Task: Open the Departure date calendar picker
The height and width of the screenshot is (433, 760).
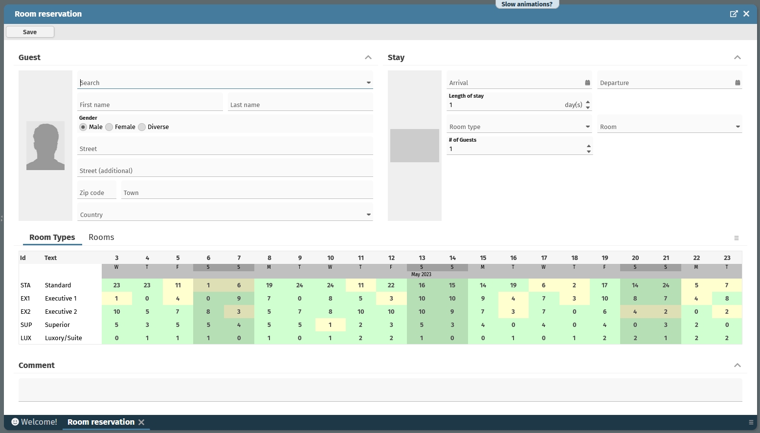Action: tap(738, 83)
